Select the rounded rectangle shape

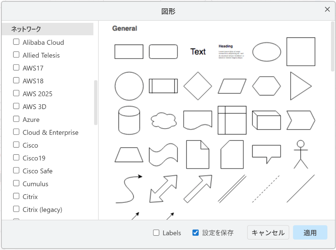[163, 52]
